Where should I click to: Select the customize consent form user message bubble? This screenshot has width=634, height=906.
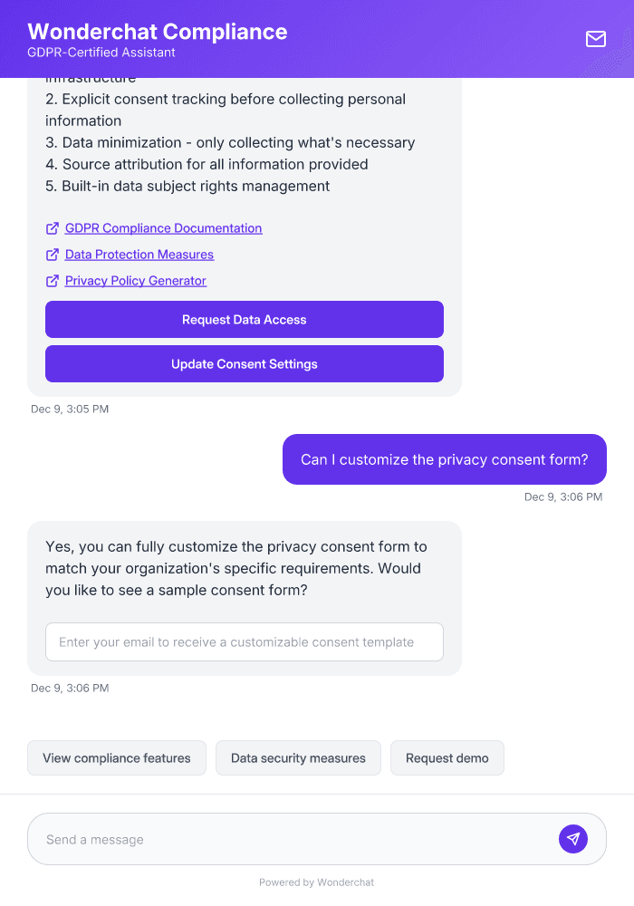click(444, 459)
